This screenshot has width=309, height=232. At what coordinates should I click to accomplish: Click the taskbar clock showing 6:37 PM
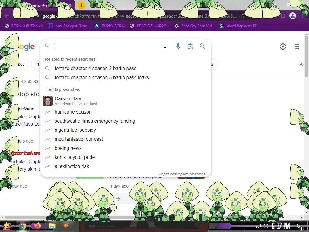tap(281, 226)
